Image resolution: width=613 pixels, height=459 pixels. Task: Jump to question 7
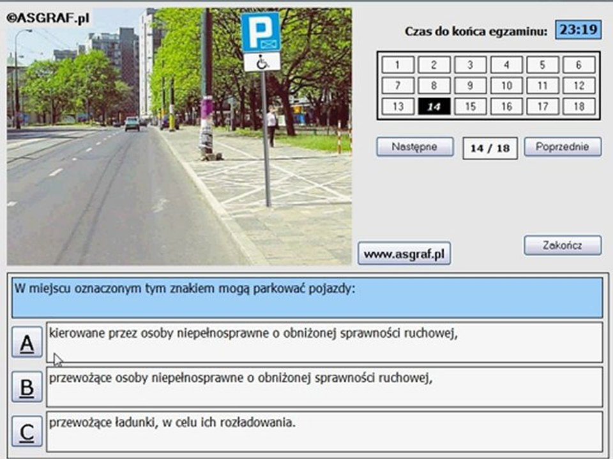pos(398,85)
